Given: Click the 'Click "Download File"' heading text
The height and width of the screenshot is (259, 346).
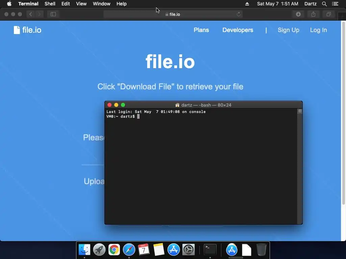Looking at the screenshot, I should [170, 87].
